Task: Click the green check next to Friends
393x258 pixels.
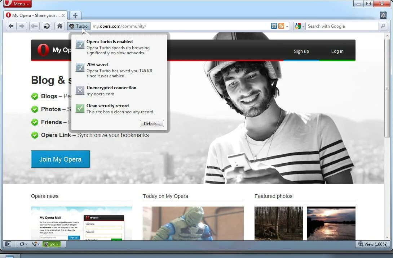Action: (35, 122)
